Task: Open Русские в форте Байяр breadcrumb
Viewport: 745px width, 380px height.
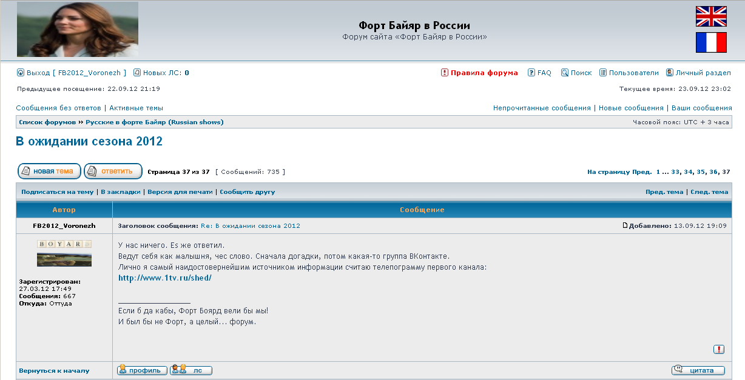Action: pos(154,122)
